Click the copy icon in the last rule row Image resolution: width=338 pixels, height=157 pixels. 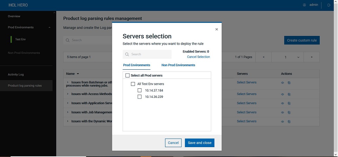click(289, 122)
